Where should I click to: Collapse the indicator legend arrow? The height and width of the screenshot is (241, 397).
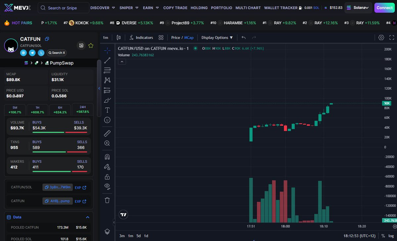click(122, 62)
